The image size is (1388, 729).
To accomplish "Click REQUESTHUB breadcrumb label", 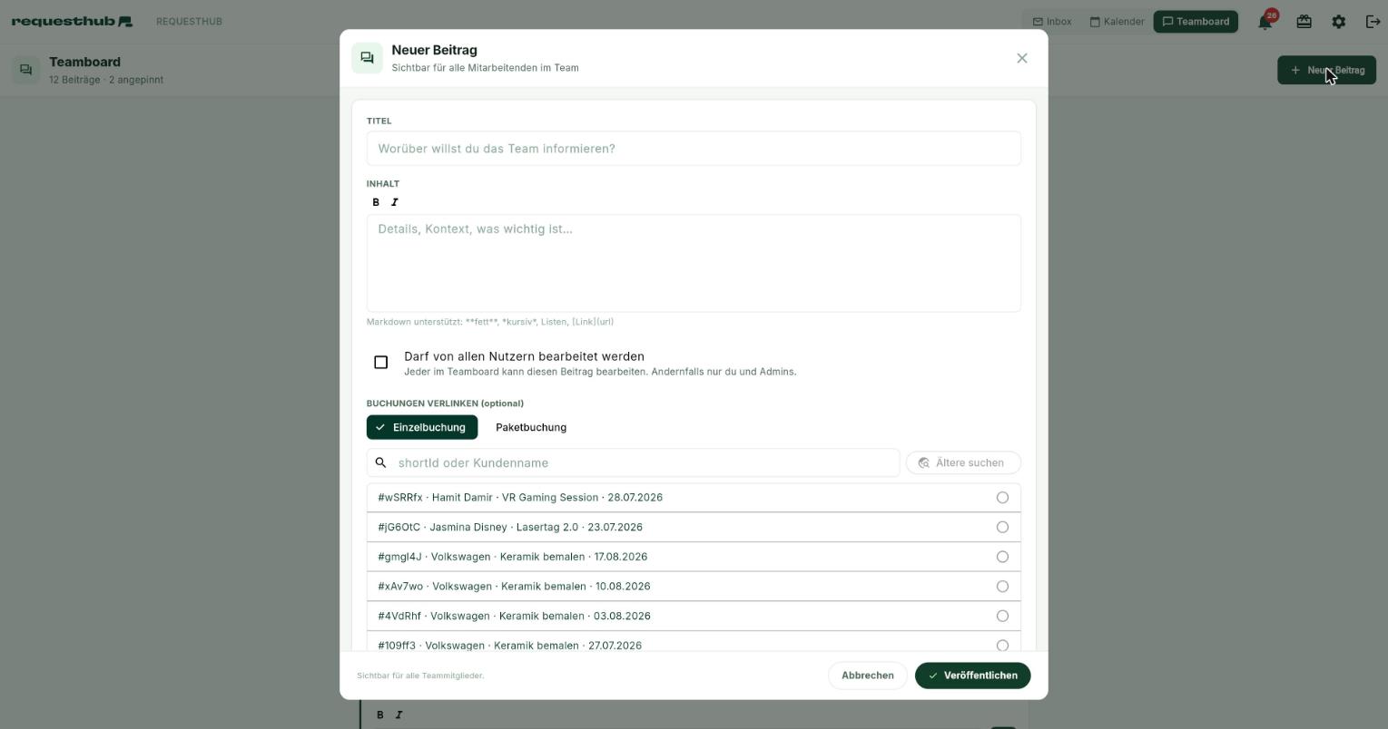I will click(x=189, y=21).
